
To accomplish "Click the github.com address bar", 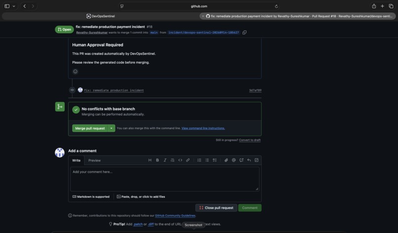I will tap(199, 6).
